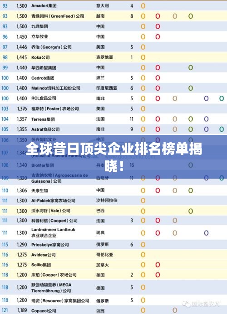This screenshot has width=227, height=314.
Task: Select 福斯特(Foster)农场公司 in the list
Action: pyautogui.click(x=55, y=109)
